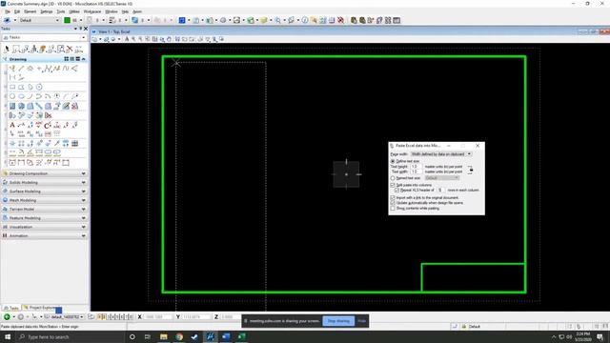Click the green Back arrow in status bar

click(x=7, y=317)
